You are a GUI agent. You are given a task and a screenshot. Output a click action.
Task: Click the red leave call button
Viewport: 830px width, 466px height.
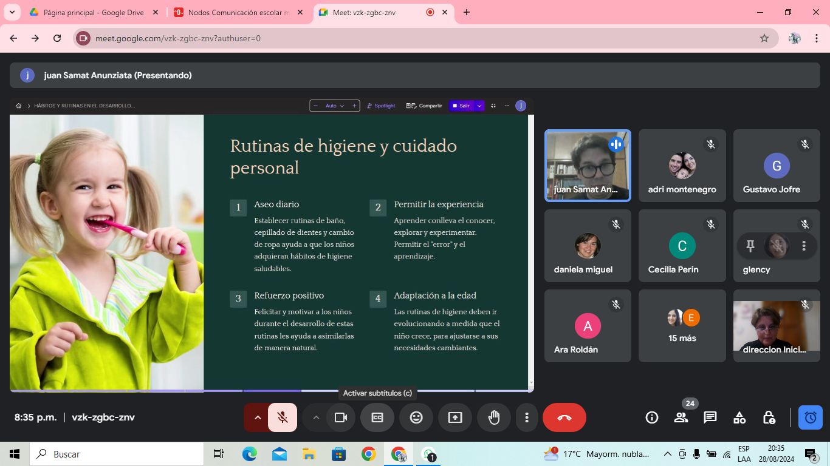click(x=564, y=417)
